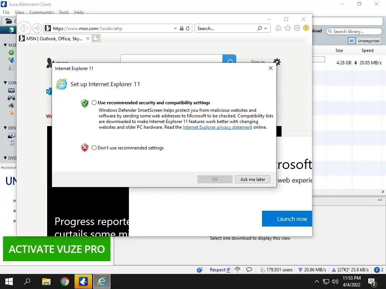Open Vuze Help menu

pyautogui.click(x=79, y=12)
